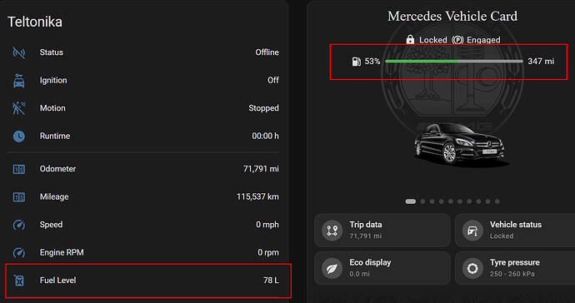The image size is (575, 303).
Task: Click the Engine RPM gauge icon
Action: (18, 252)
